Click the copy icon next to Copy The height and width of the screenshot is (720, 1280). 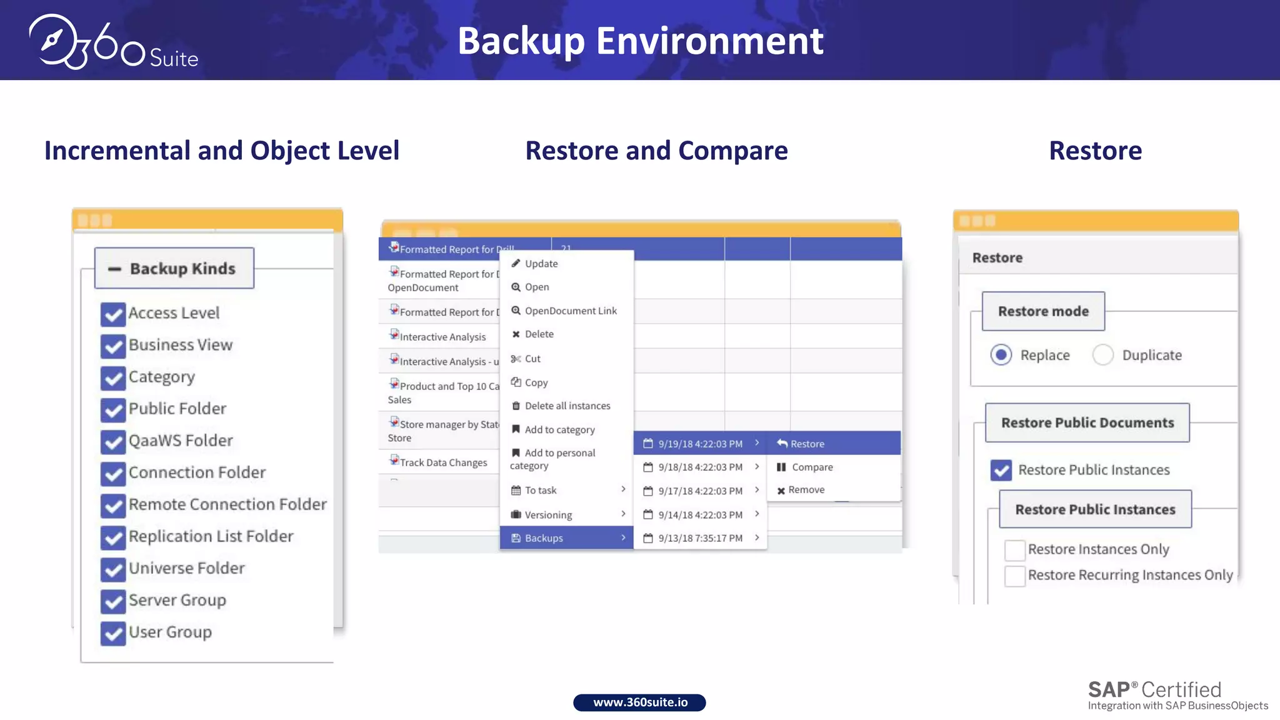[x=516, y=382]
